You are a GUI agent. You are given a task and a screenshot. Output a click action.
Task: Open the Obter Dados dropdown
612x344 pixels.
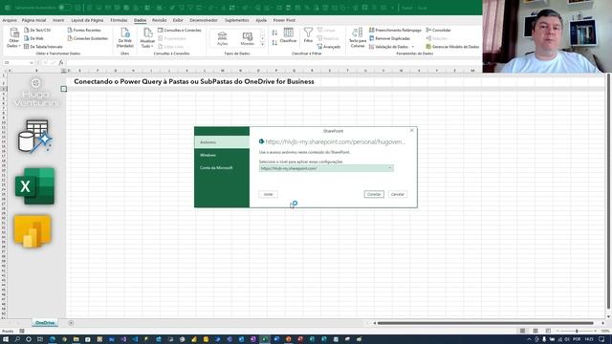point(13,38)
